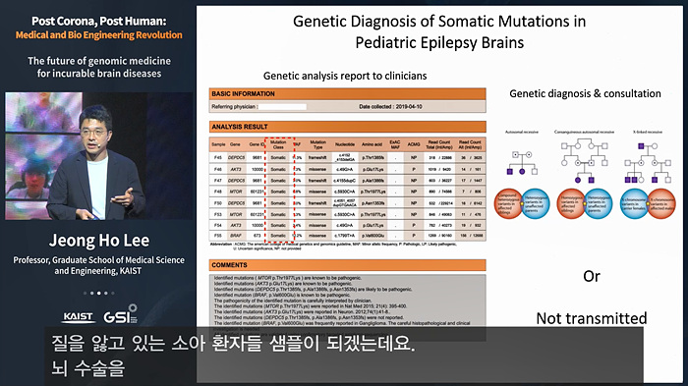
Task: Click the speaker name 'Jeong Ho Lee'
Action: [99, 241]
